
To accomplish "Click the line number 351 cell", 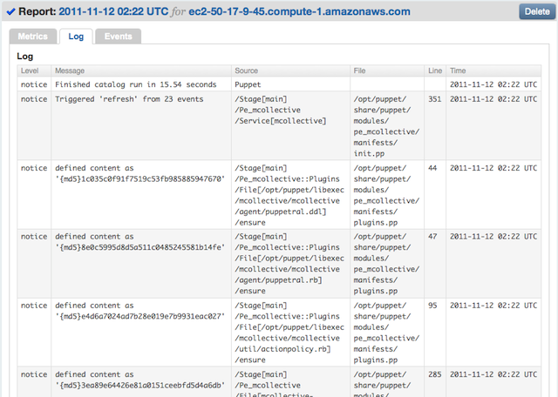I will click(x=434, y=99).
